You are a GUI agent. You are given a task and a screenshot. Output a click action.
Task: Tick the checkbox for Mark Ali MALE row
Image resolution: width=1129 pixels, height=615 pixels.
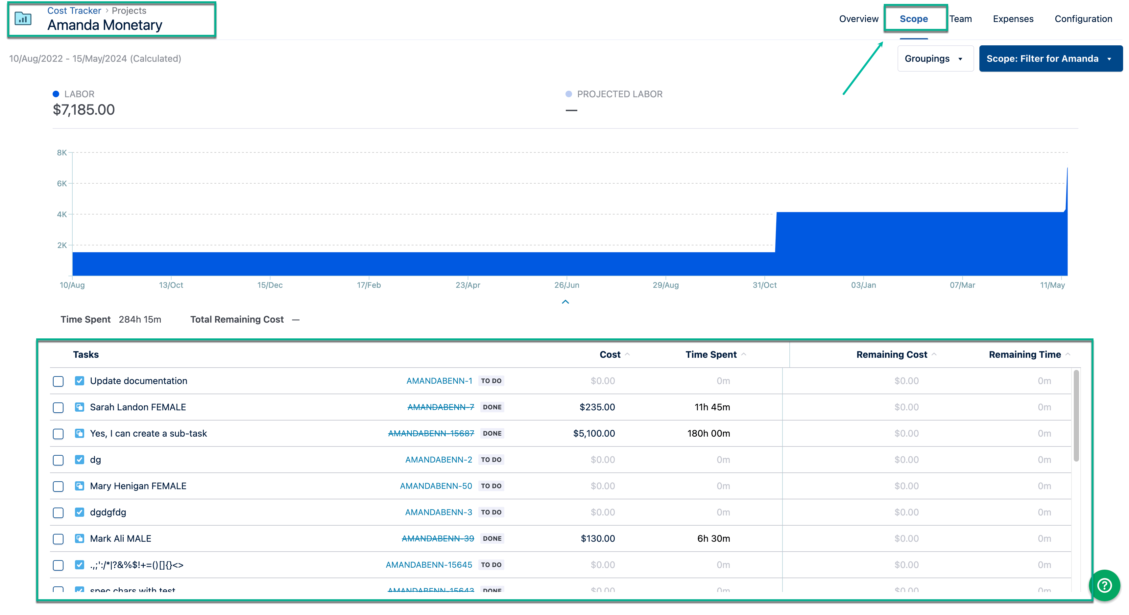coord(58,539)
